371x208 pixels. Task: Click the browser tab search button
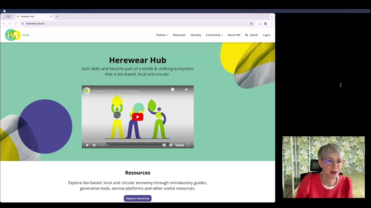point(8,16)
